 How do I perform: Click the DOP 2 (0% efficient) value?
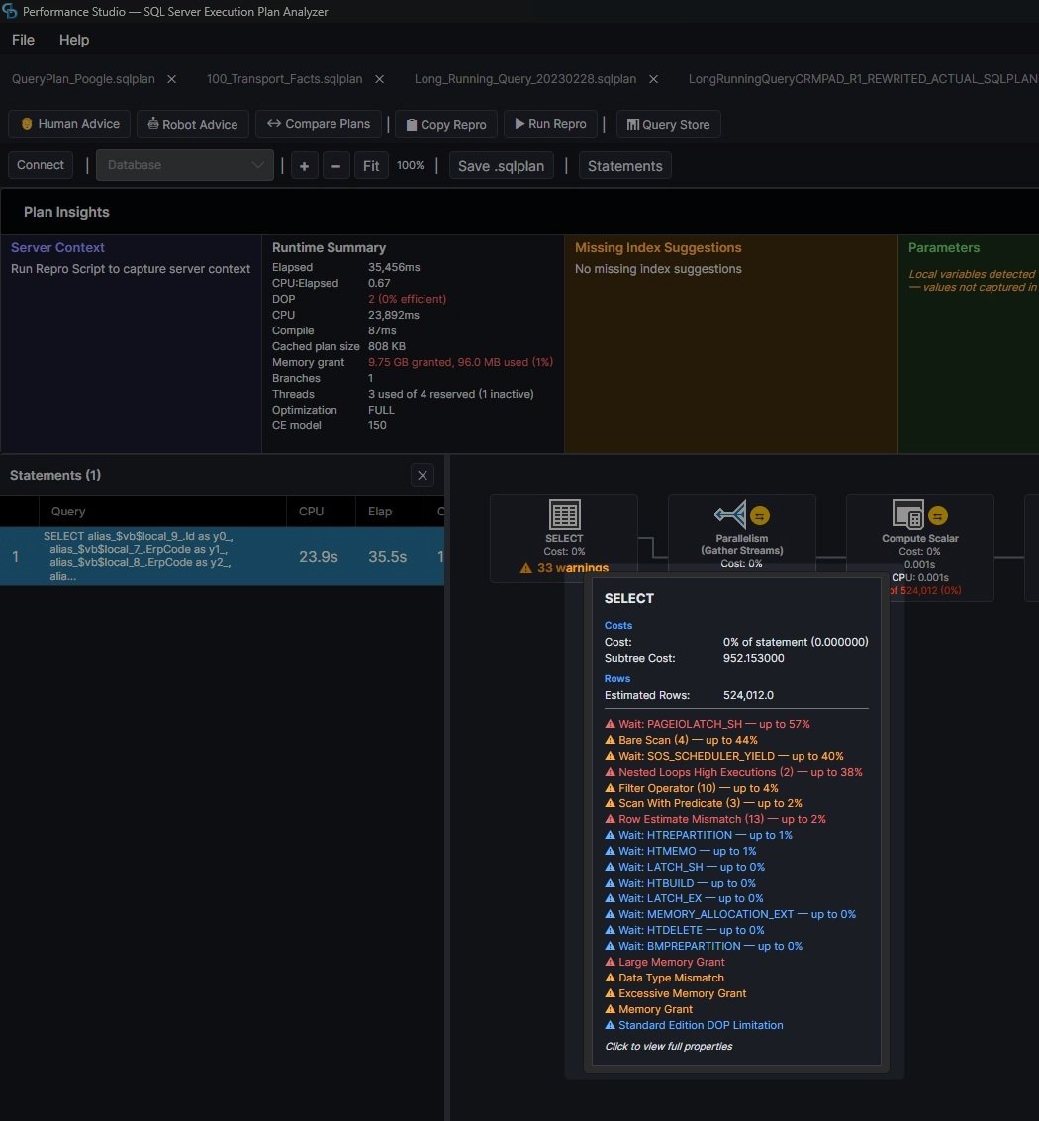[407, 299]
